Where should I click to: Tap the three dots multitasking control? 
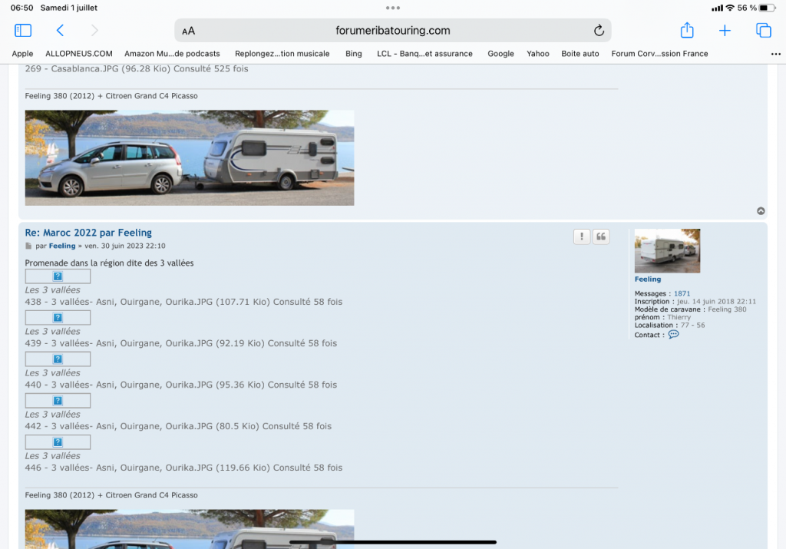coord(393,8)
